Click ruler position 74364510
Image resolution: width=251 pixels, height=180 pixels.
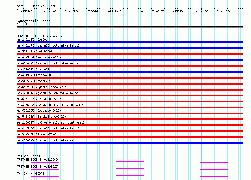[x=136, y=11]
